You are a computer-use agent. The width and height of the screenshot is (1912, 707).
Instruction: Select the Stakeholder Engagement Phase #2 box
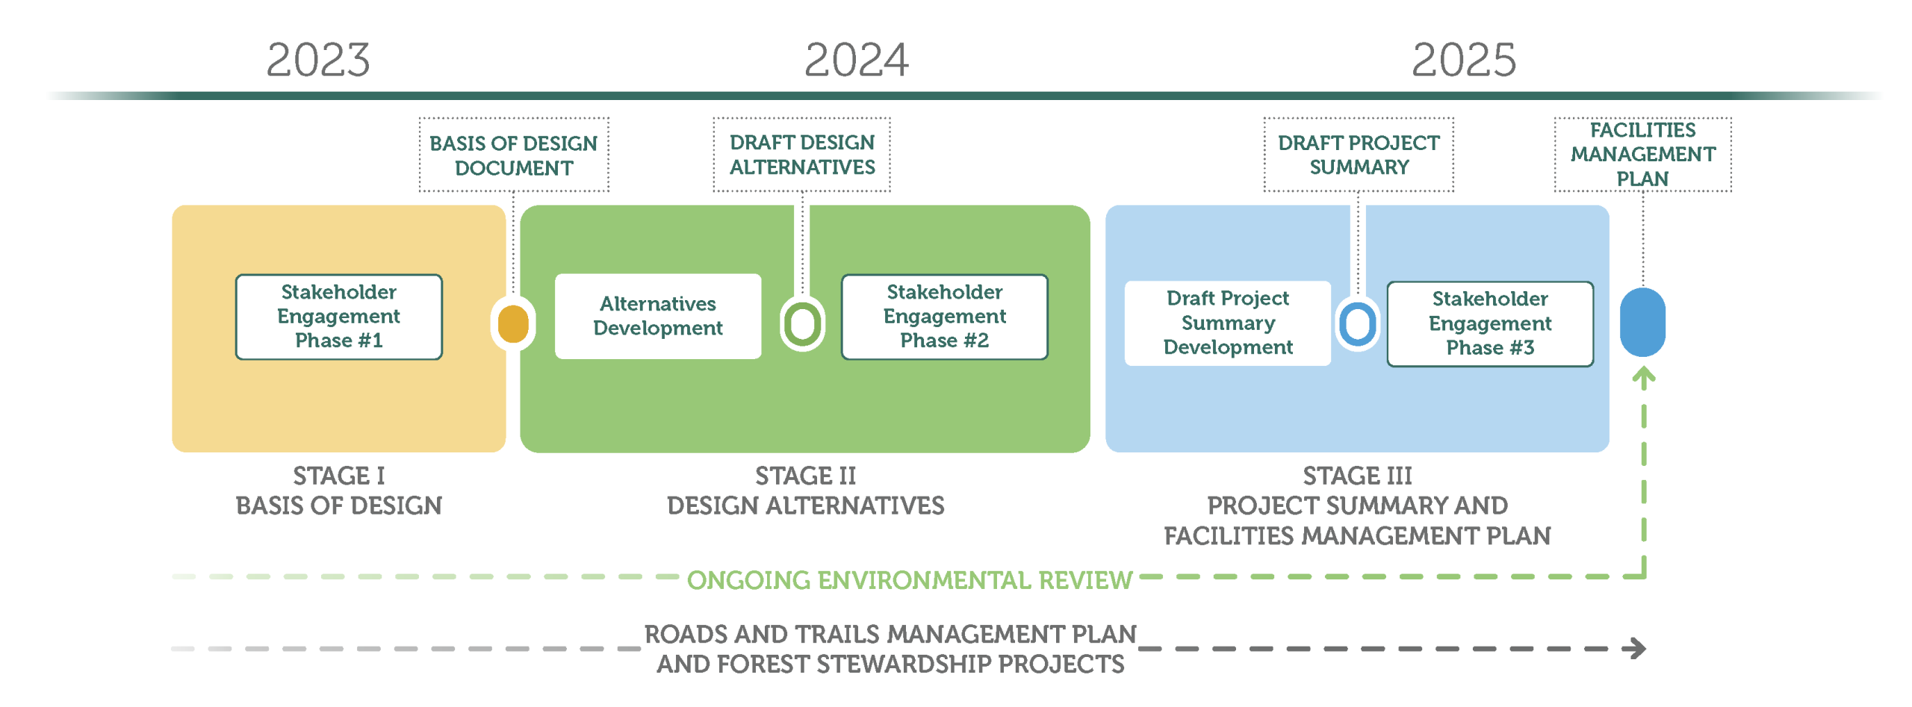coord(944,317)
